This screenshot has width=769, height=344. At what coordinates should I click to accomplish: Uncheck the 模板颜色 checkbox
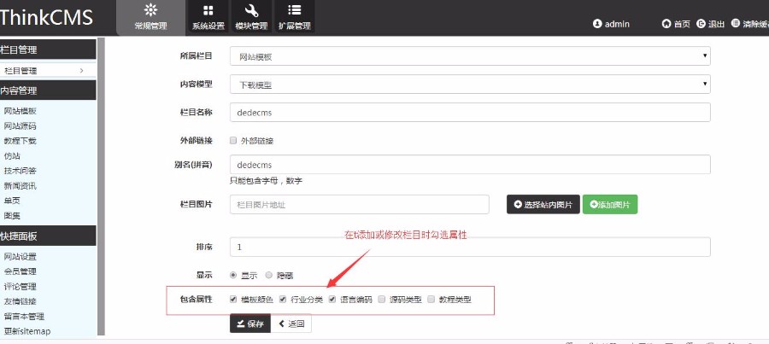[233, 299]
